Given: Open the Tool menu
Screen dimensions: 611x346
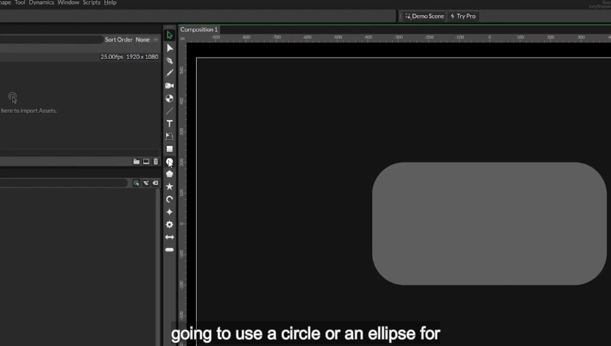Looking at the screenshot, I should pos(20,3).
